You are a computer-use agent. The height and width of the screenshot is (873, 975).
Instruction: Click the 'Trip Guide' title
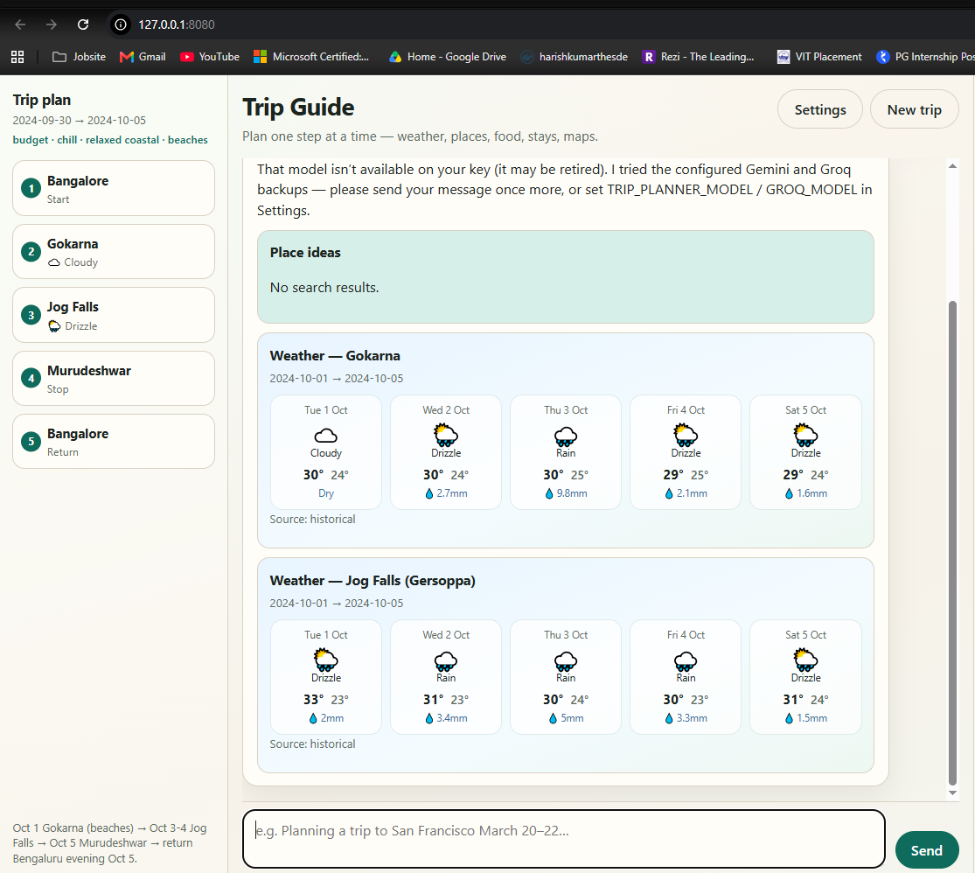coord(298,107)
